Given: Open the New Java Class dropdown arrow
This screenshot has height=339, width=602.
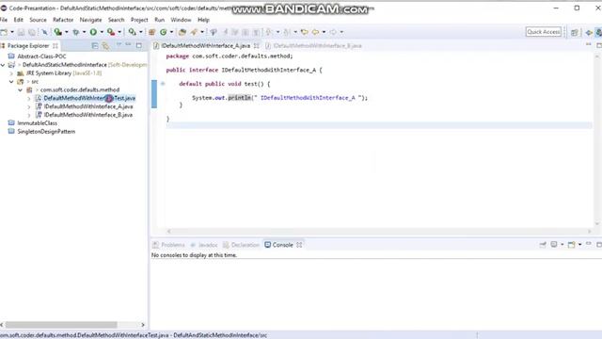Looking at the screenshot, I should tap(171, 32).
